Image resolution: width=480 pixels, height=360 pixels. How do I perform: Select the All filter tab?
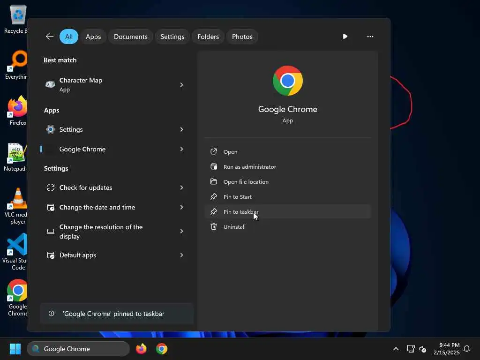click(x=69, y=37)
